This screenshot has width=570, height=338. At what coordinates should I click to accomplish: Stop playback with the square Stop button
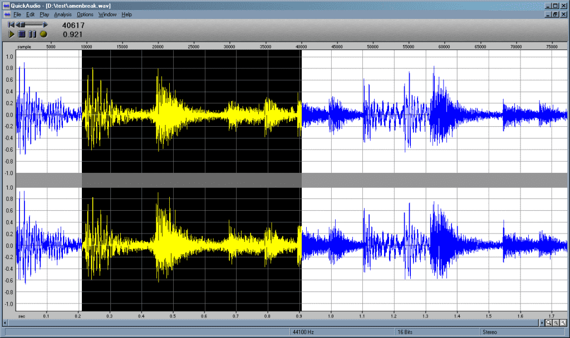22,34
